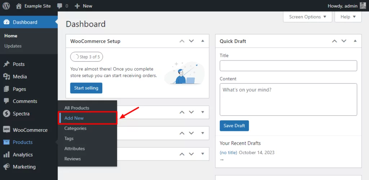Click the Analytics bar chart icon
This screenshot has width=369, height=180.
pyautogui.click(x=6, y=155)
